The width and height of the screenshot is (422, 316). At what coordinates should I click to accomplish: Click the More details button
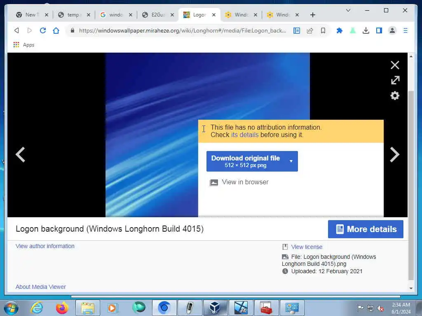tap(366, 229)
